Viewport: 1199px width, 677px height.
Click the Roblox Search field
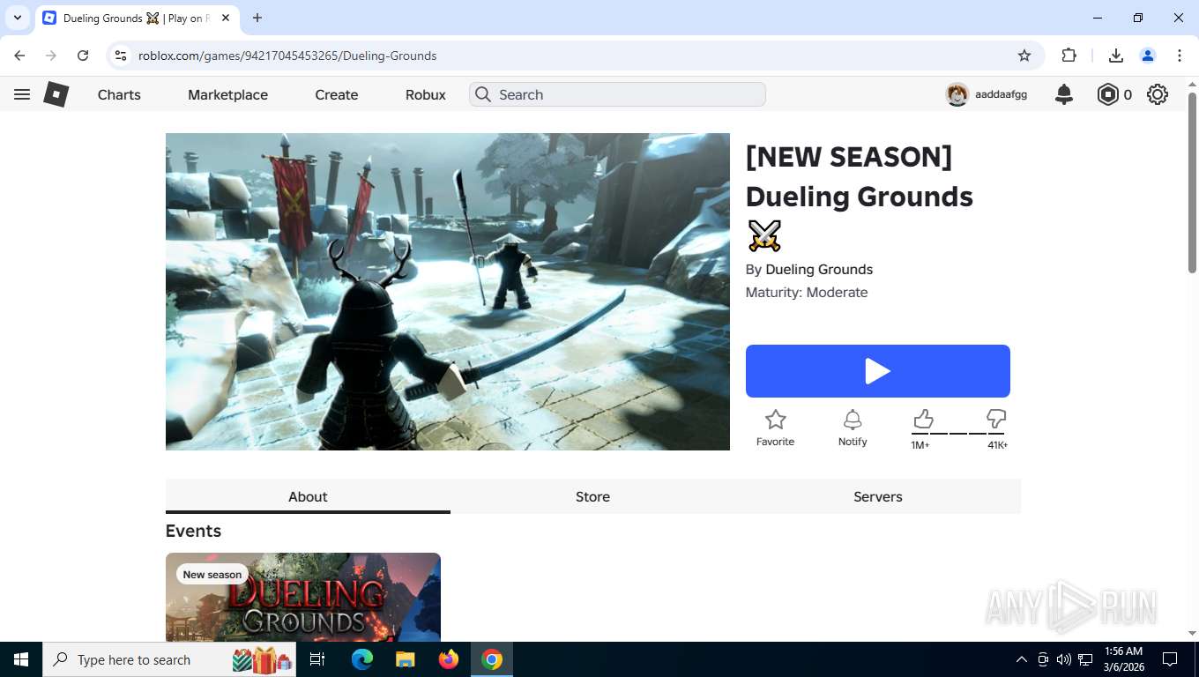coord(617,94)
